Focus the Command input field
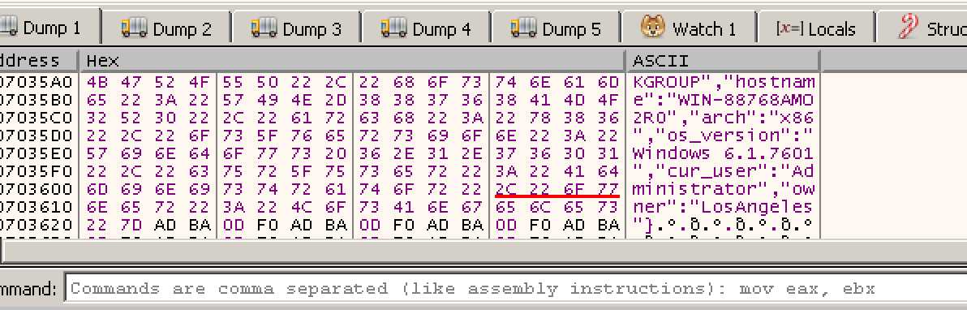This screenshot has height=310, width=967. (x=516, y=289)
